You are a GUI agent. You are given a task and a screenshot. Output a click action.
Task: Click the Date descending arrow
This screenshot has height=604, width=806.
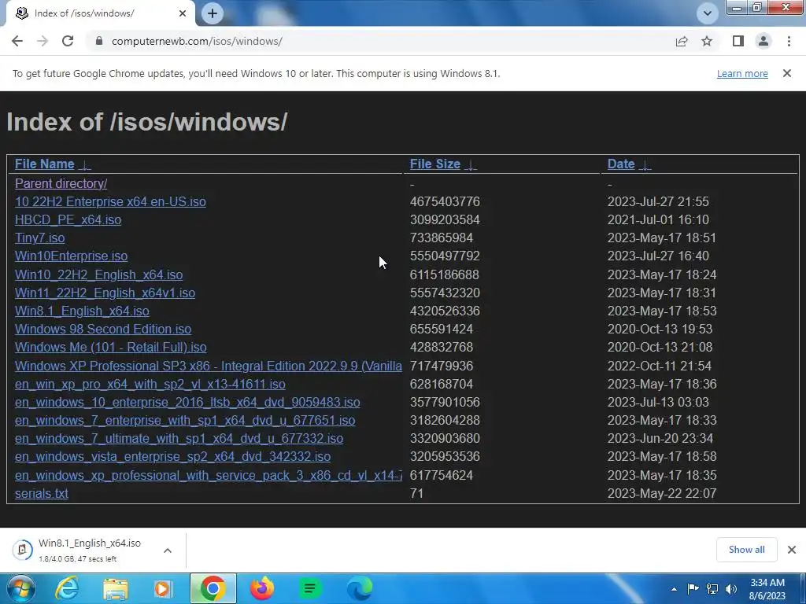645,165
